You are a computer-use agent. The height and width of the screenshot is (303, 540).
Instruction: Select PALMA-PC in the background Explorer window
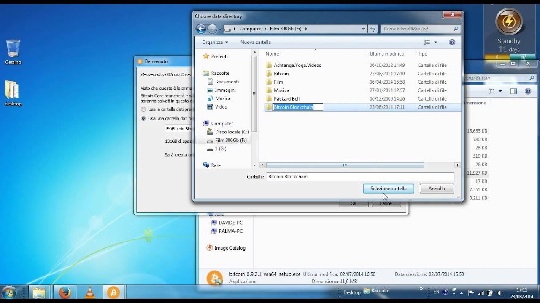pyautogui.click(x=230, y=231)
